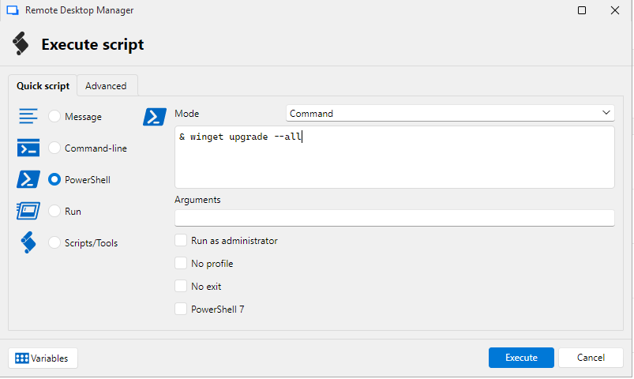Tick the No profile checkbox
The width and height of the screenshot is (634, 379).
tap(181, 263)
